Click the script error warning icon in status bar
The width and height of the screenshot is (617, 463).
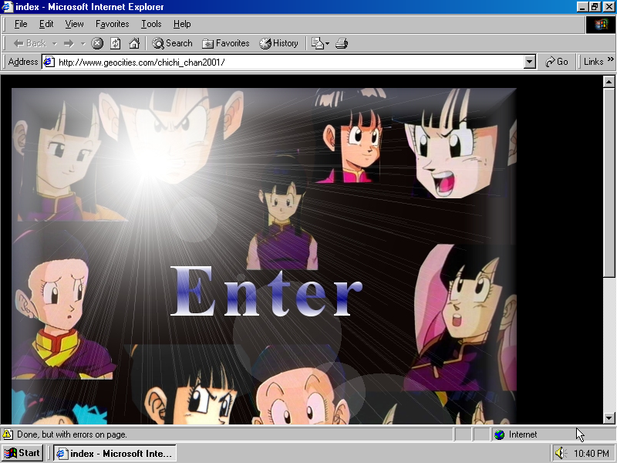(8, 434)
